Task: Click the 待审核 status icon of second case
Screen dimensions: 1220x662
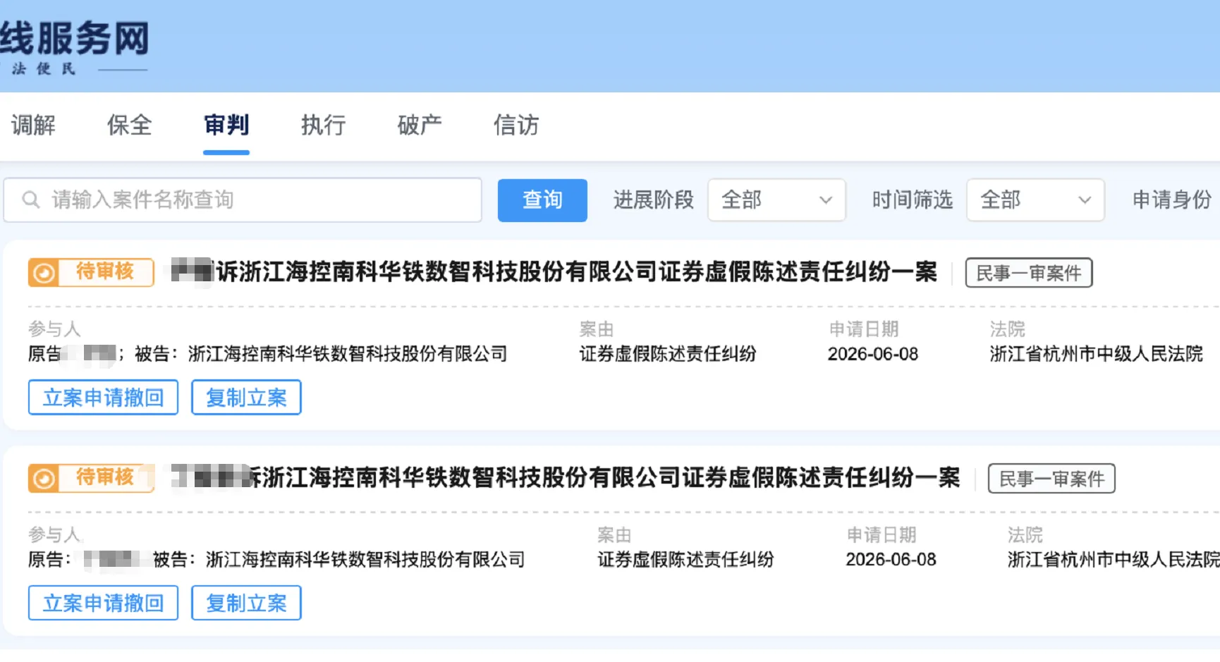Action: tap(44, 479)
